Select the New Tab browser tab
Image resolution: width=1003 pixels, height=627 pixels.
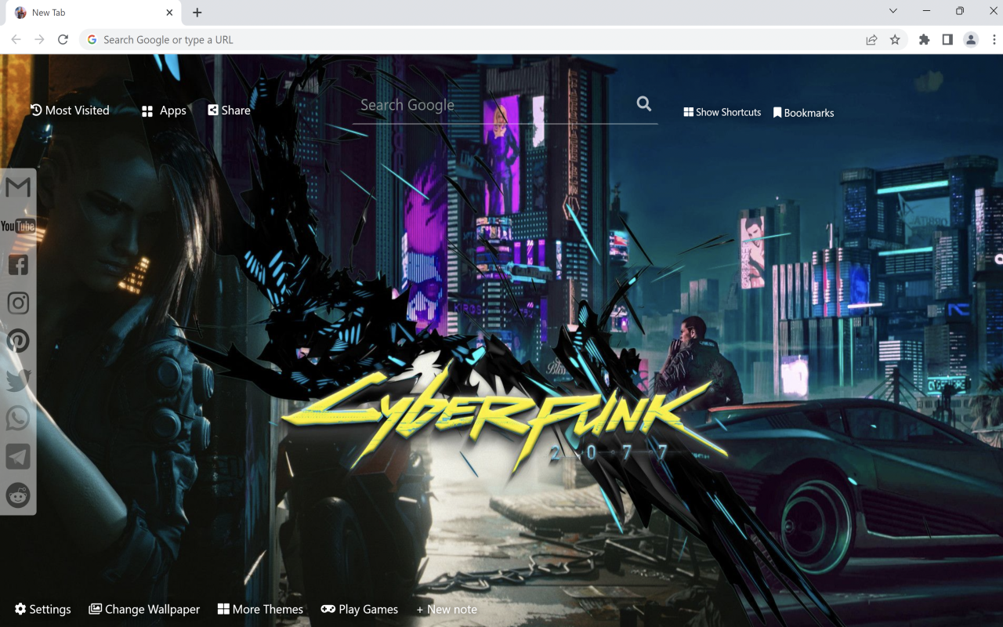point(92,13)
